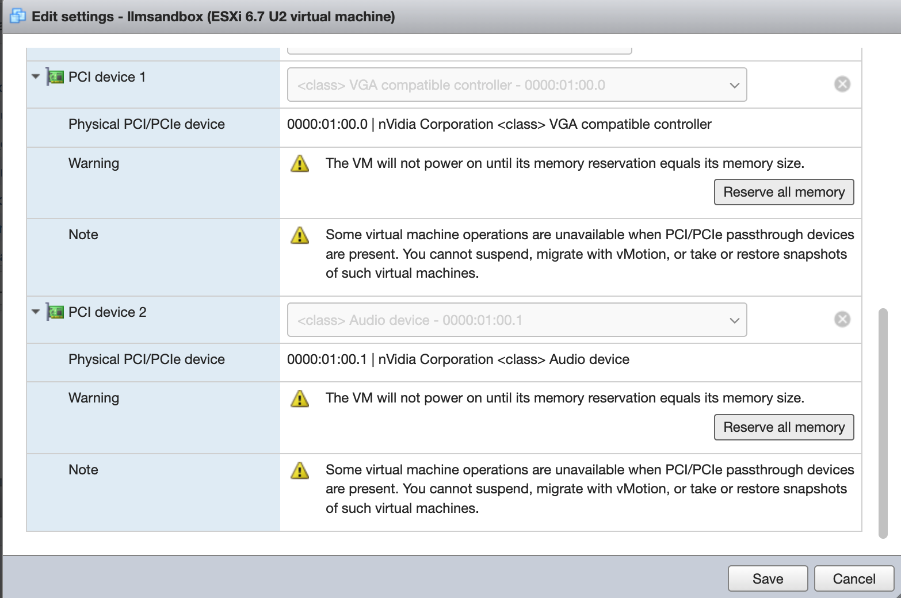Click the settings list vertical scrollbar

coord(883,423)
